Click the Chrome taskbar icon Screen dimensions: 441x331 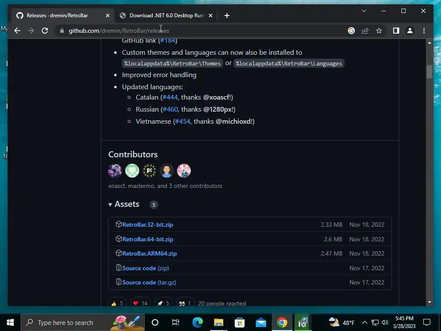282,322
